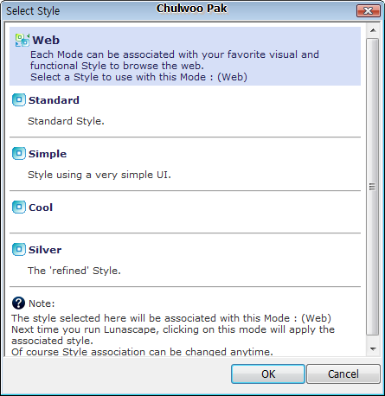This screenshot has height=396, width=385.
Task: Click the scrollbar up arrow
Action: point(373,30)
